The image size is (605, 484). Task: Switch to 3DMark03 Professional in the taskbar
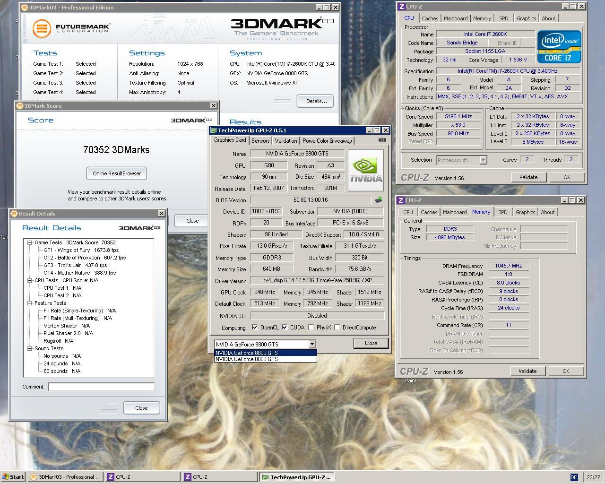tap(65, 477)
